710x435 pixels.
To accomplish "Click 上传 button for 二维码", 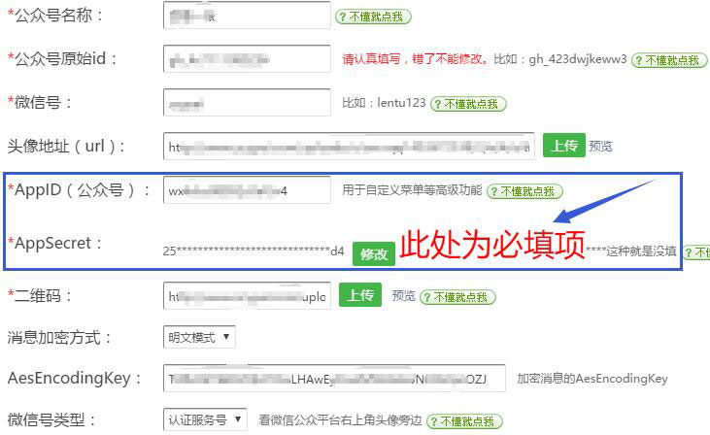I will (x=360, y=294).
